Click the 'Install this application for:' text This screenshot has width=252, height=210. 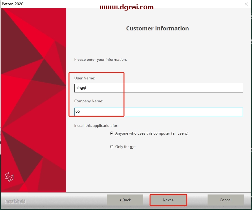click(96, 126)
